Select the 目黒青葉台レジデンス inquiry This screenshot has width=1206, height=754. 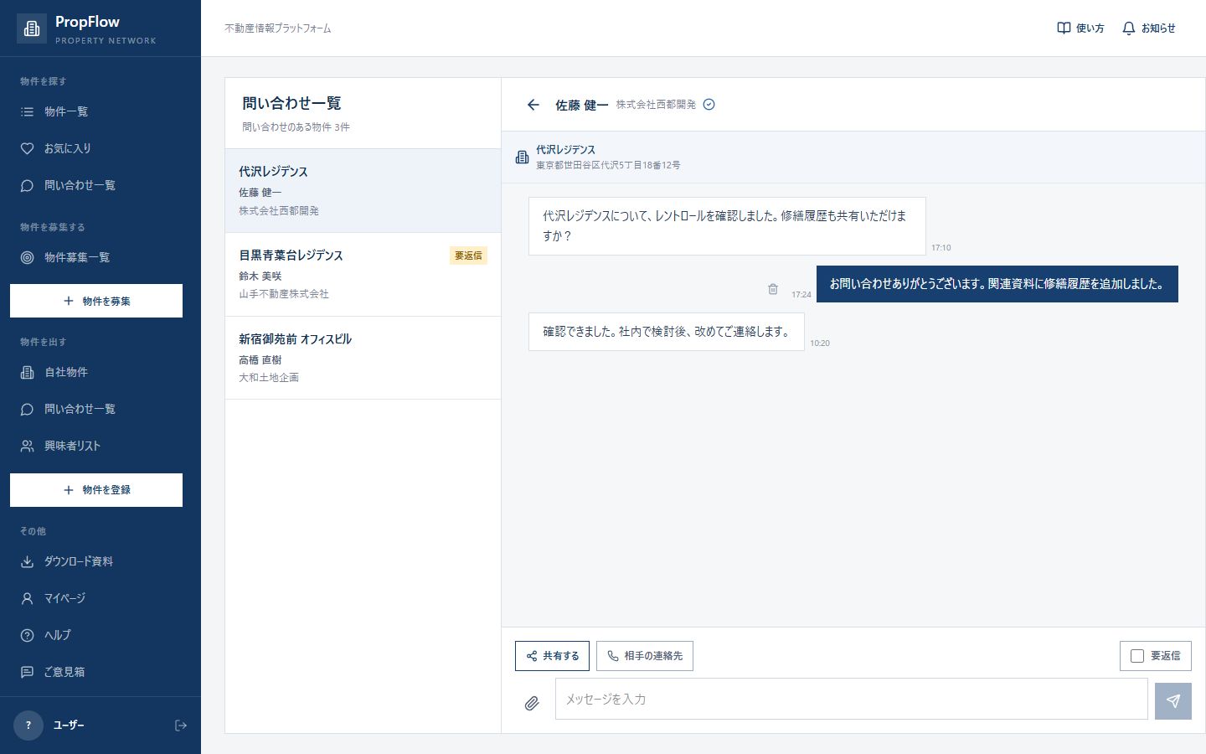(363, 275)
